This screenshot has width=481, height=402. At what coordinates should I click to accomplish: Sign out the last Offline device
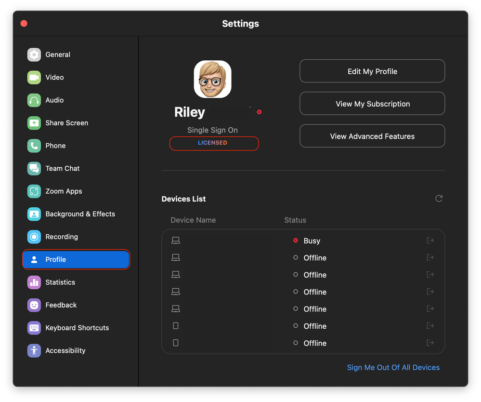[430, 343]
